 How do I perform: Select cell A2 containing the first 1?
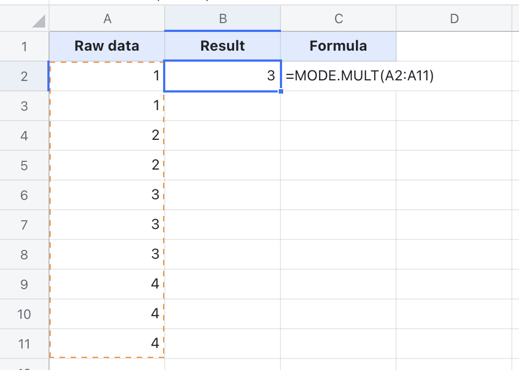[106, 75]
